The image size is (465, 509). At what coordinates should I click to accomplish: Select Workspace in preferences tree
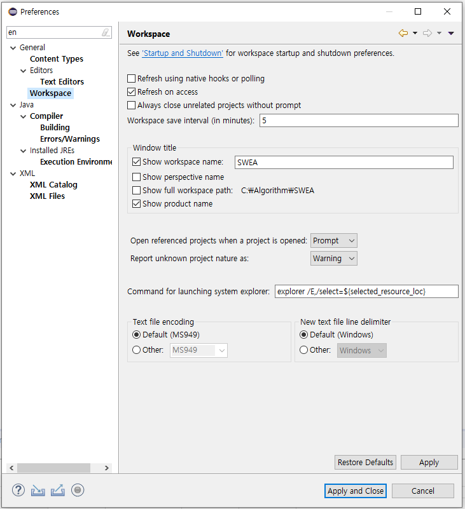(x=50, y=93)
